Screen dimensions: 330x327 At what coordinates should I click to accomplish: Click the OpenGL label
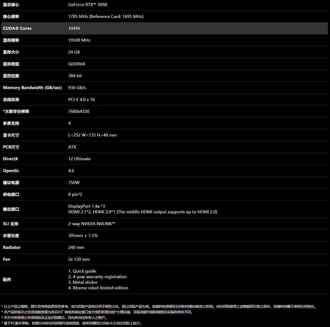11,171
